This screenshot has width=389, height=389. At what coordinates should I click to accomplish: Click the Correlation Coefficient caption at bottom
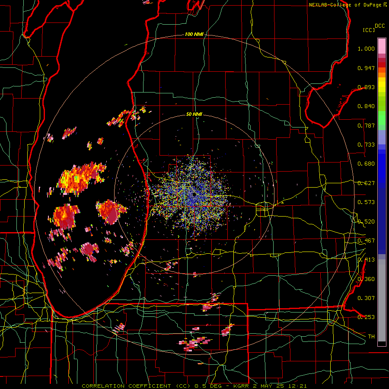click(194, 386)
